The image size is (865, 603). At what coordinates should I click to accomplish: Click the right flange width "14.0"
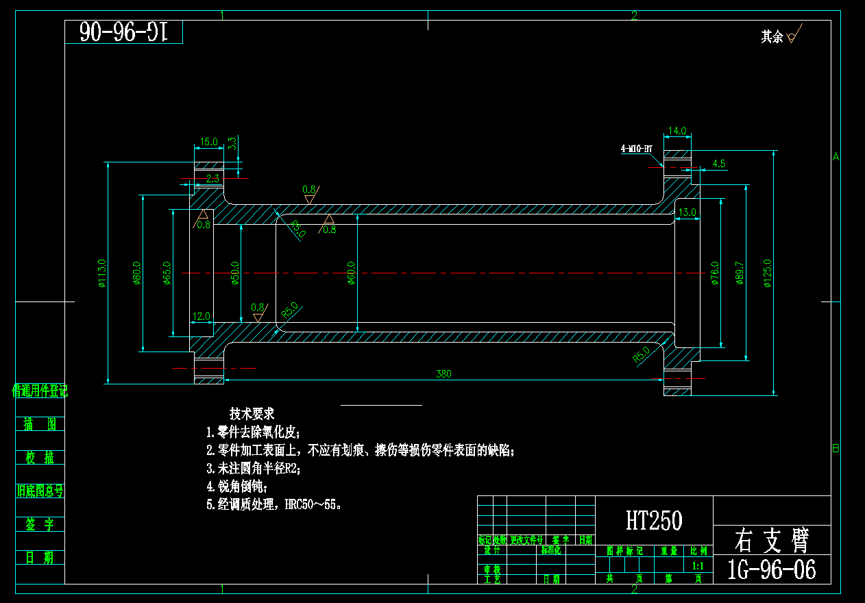[677, 130]
